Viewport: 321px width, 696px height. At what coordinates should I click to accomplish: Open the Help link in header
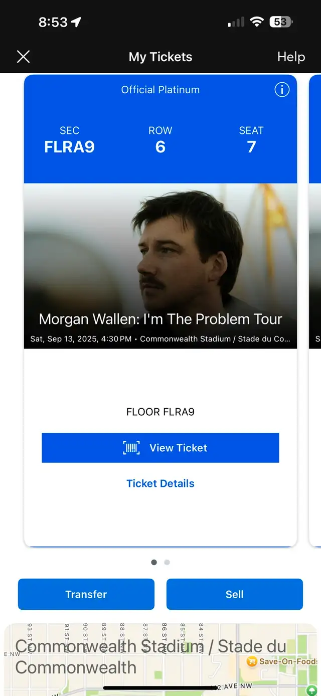pos(291,57)
